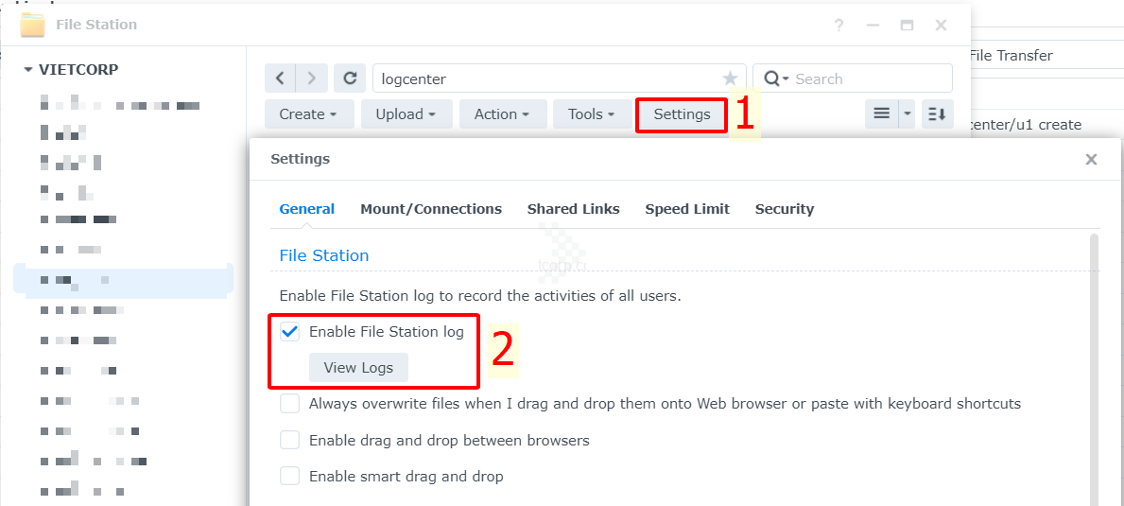
Task: Open the Shared Links tab
Action: [573, 209]
